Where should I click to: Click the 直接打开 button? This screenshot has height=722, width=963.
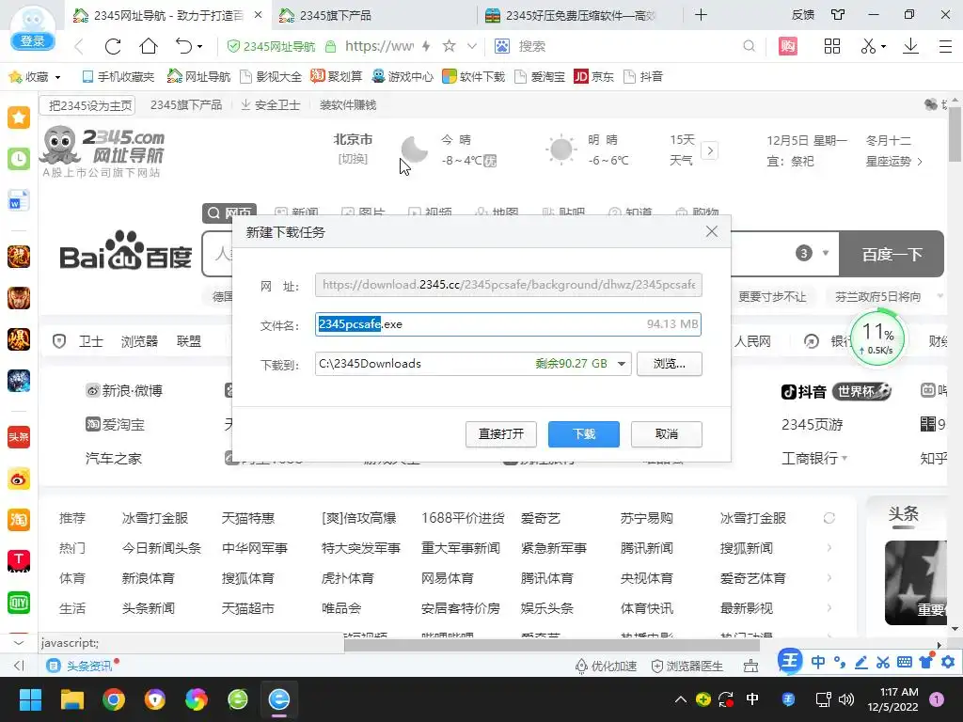501,434
